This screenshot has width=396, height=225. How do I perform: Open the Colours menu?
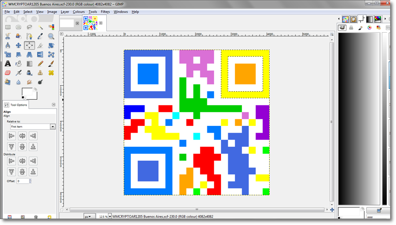79,12
